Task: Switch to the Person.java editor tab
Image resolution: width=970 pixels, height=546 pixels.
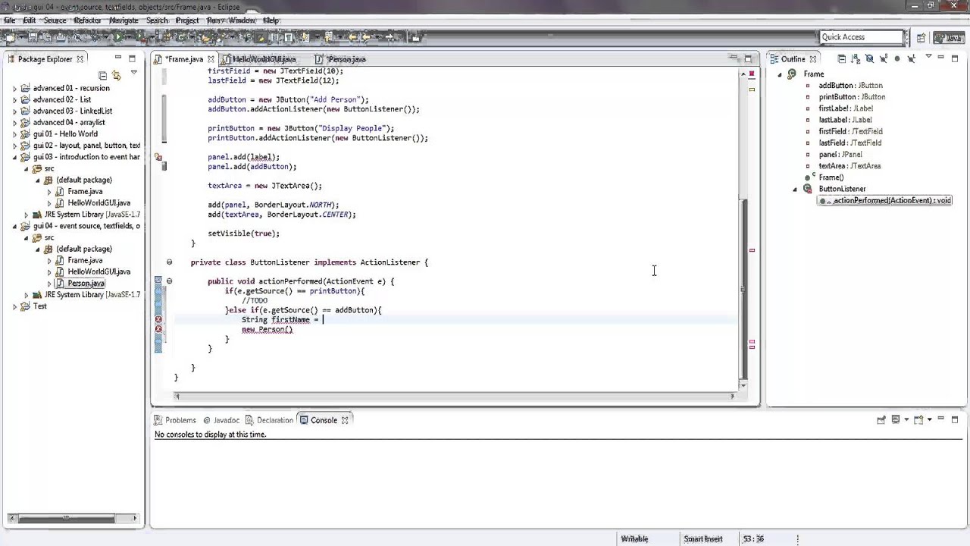Action: [x=340, y=59]
